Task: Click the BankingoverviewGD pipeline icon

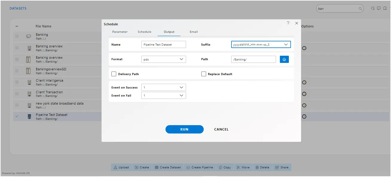Action: [29, 71]
